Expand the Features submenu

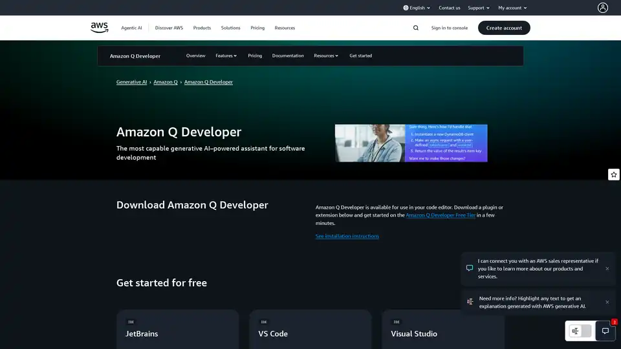226,56
